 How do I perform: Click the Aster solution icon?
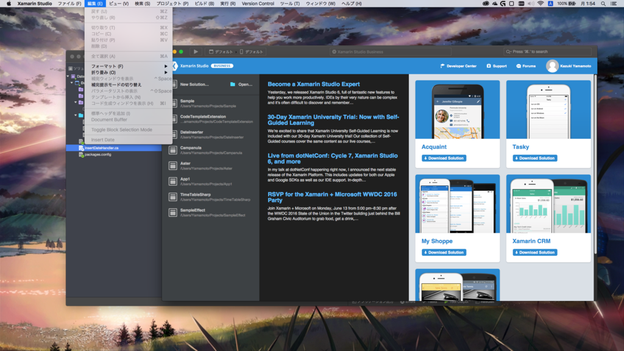(x=172, y=166)
